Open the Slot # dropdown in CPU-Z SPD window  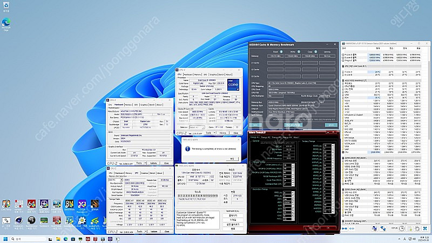[x=116, y=180]
